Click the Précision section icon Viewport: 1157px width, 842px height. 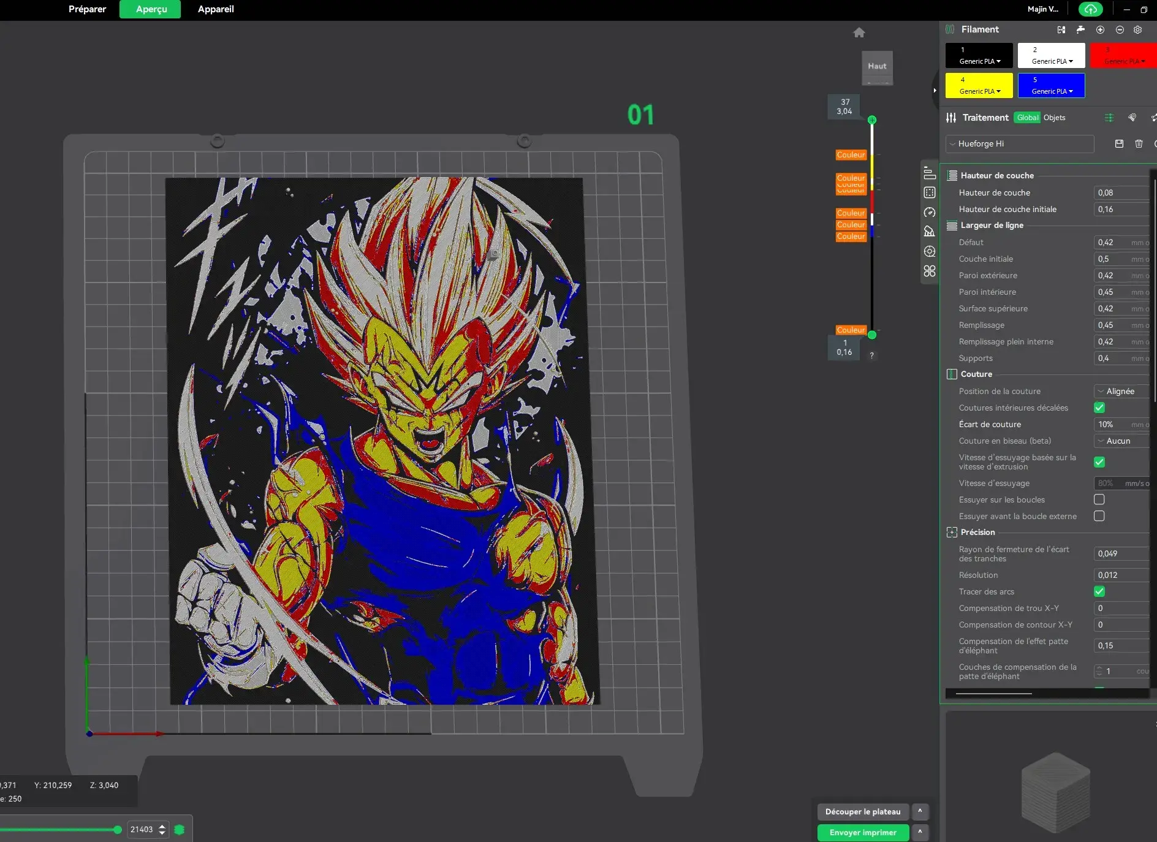click(952, 533)
